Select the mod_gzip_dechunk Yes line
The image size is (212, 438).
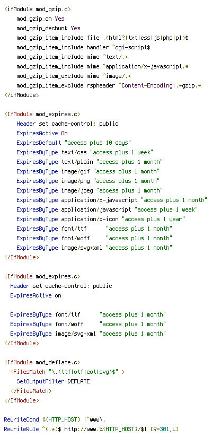pyautogui.click(x=48, y=28)
